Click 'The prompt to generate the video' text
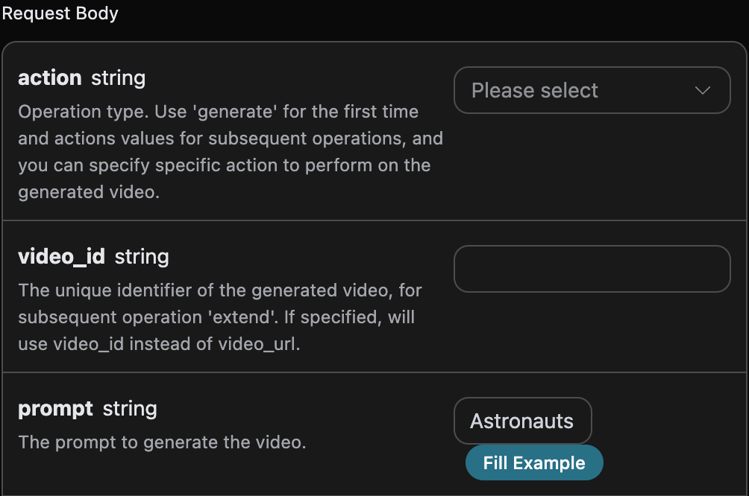The image size is (749, 496). 162,442
